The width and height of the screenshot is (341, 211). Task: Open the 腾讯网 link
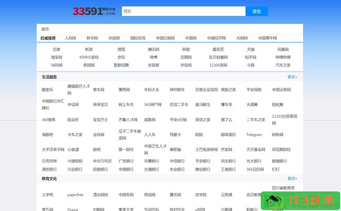point(154,49)
